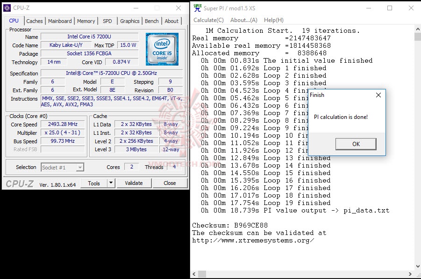Screen dimensions: 421x279
Task: Open the Memory tab in CPU-Z
Action: coord(86,21)
